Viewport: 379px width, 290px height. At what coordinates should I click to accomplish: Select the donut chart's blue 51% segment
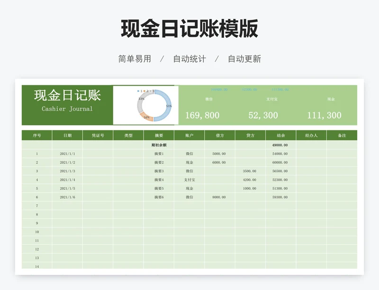pos(165,106)
